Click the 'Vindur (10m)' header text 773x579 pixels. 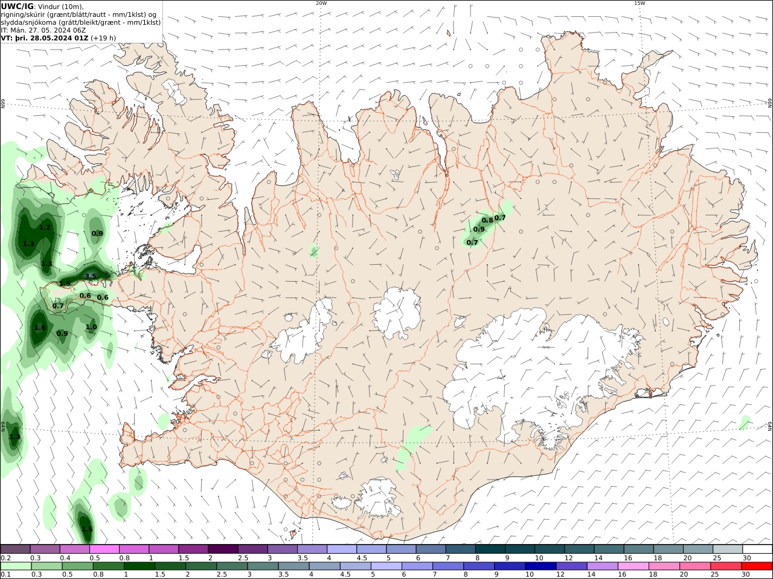[x=61, y=7]
